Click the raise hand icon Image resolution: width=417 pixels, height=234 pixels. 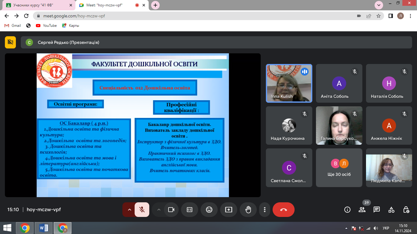(x=248, y=210)
